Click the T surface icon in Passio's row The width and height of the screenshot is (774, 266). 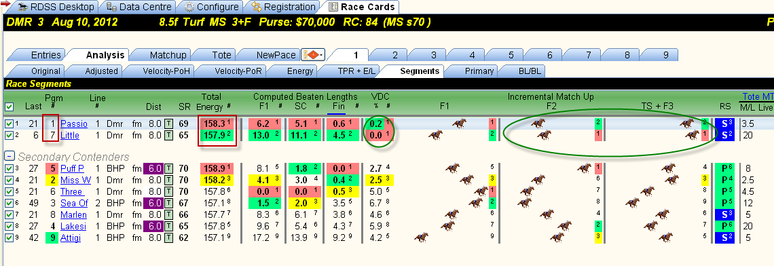coord(169,124)
